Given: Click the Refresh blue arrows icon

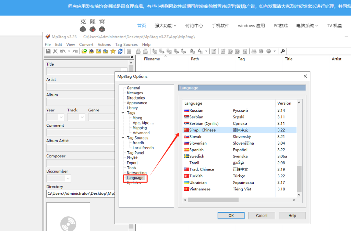Looking at the screenshot, I should pos(120,51).
